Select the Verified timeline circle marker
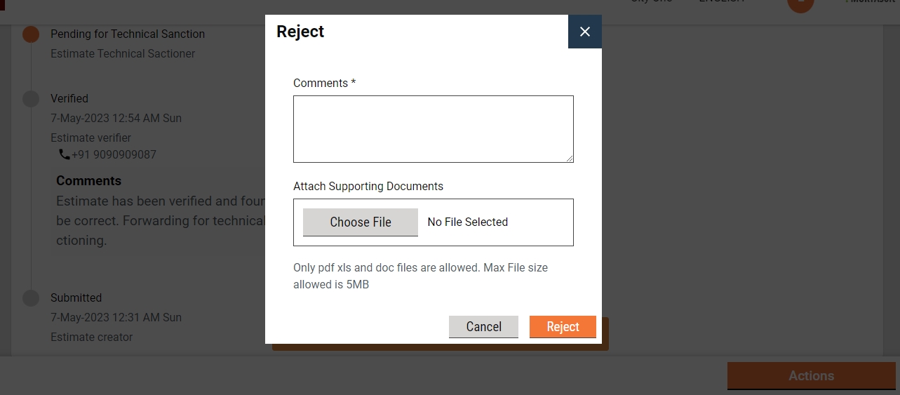900x395 pixels. pos(31,99)
